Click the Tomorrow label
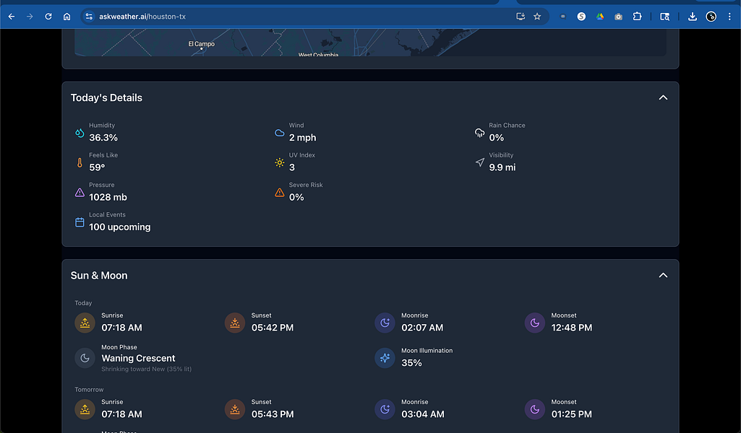Screen dimensions: 741x433 (x=89, y=390)
